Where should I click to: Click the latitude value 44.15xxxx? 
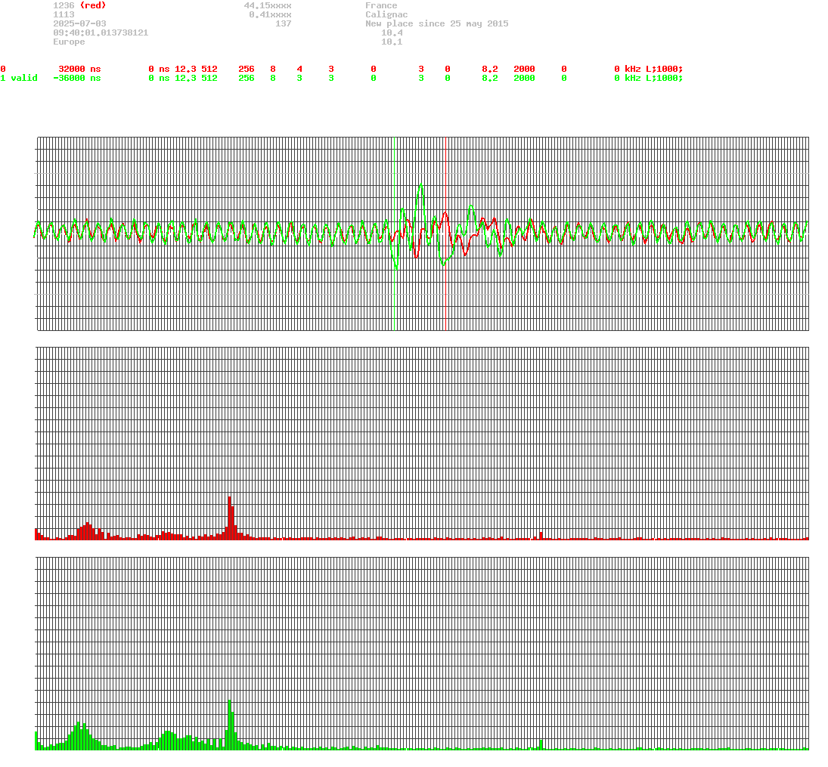tap(268, 5)
